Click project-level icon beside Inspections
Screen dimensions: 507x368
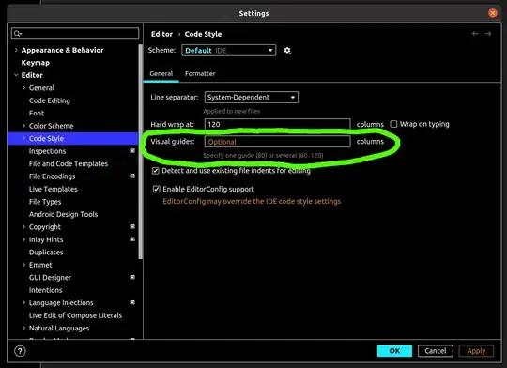pos(132,151)
